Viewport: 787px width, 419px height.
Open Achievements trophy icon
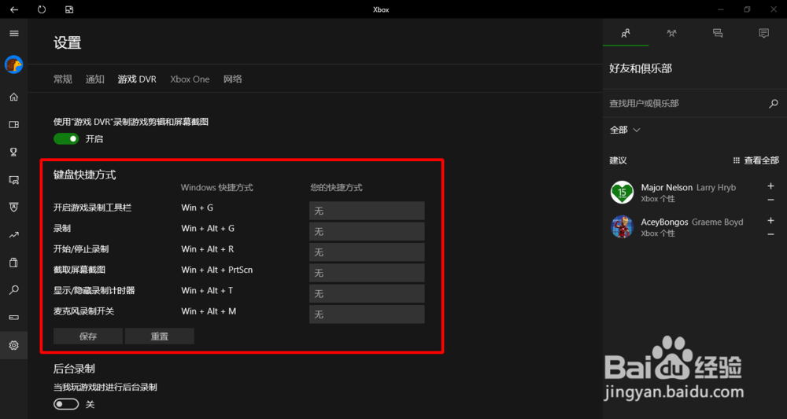point(14,153)
